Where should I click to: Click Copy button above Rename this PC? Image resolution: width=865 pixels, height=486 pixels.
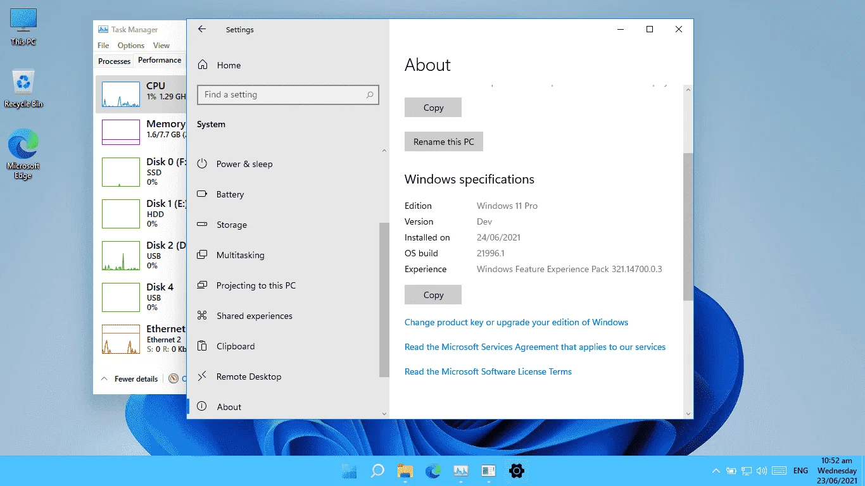(x=433, y=108)
